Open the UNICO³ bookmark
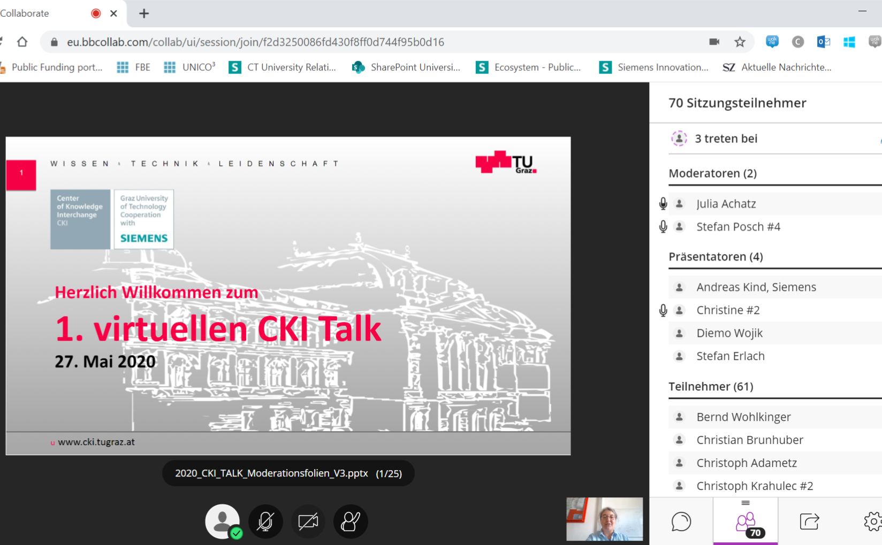 click(189, 67)
